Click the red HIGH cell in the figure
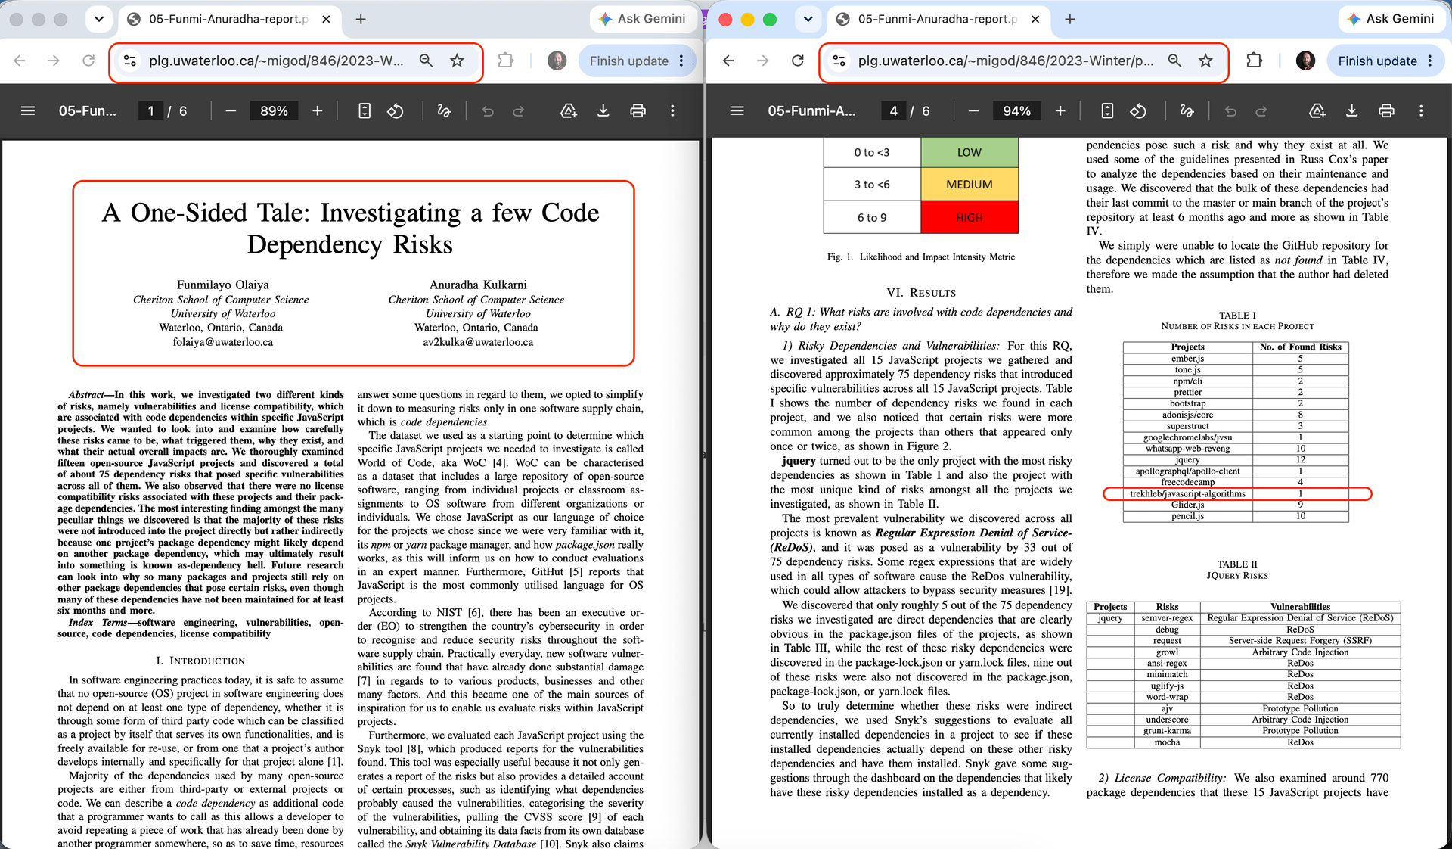 (x=970, y=217)
